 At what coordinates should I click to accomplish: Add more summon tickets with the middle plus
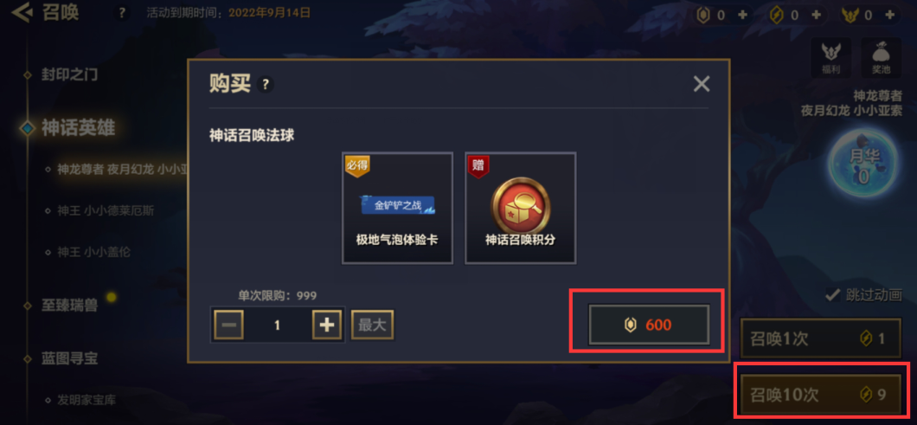(x=817, y=16)
